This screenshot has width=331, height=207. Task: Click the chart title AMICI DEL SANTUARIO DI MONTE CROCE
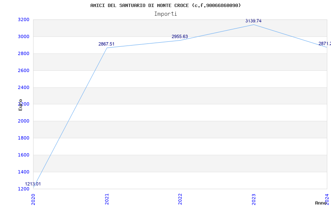pos(165,5)
